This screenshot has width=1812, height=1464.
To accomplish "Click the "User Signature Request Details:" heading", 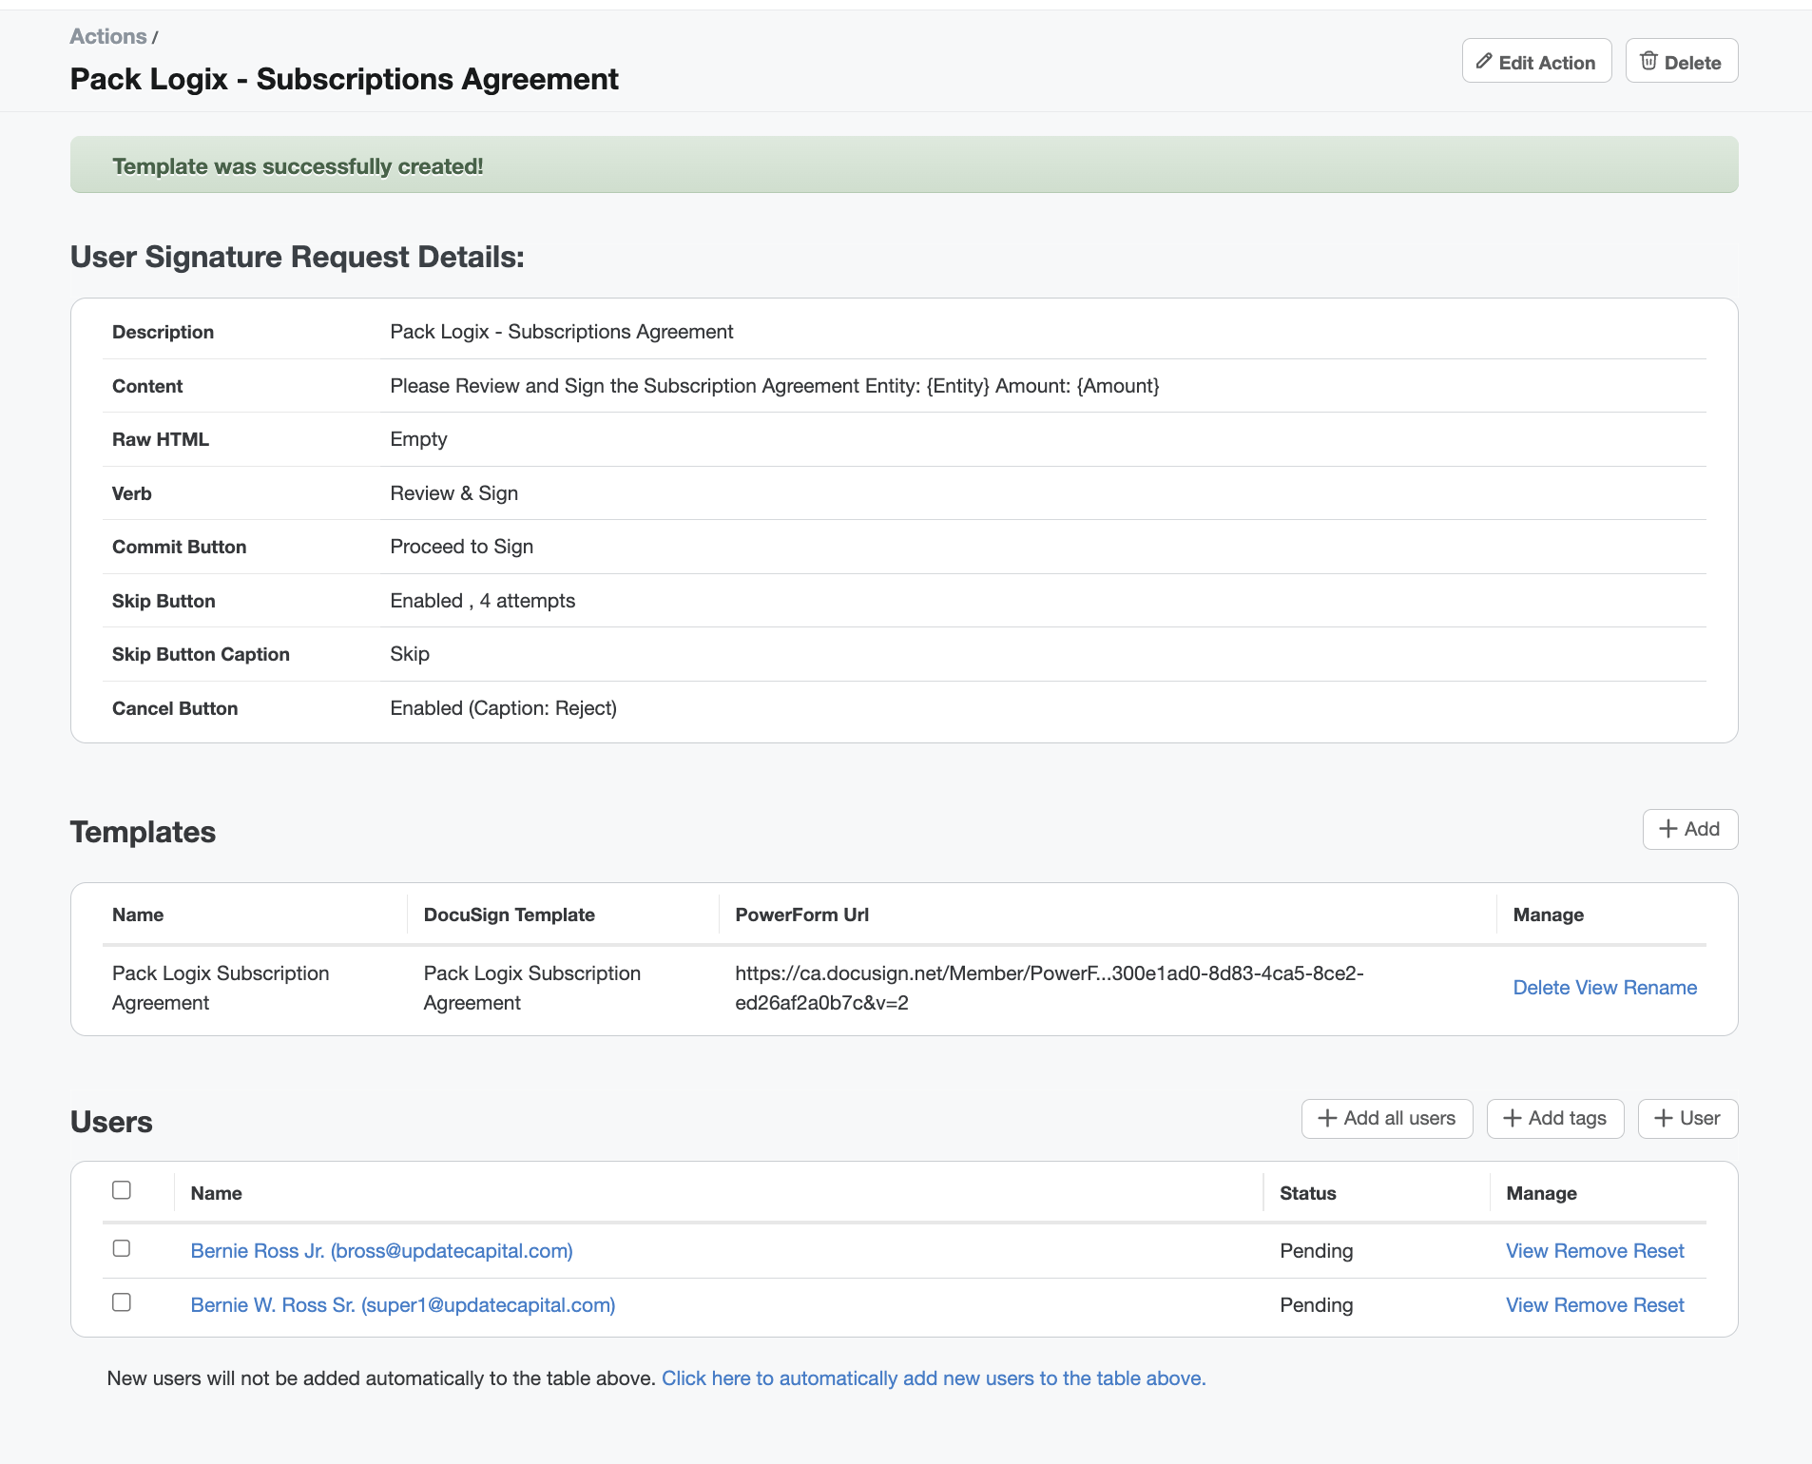I will click(298, 257).
